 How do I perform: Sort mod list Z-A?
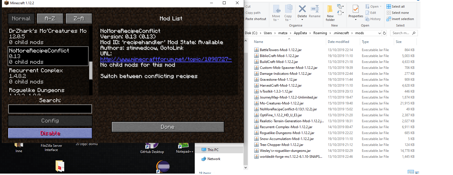coord(79,19)
